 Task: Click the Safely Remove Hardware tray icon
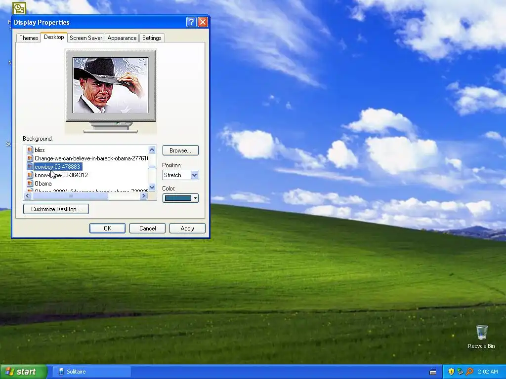460,372
